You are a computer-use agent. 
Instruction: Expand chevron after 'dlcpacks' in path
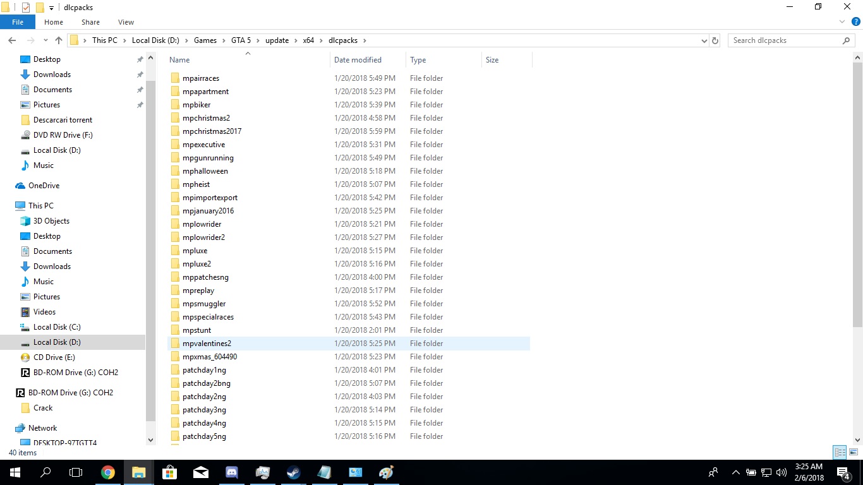365,40
